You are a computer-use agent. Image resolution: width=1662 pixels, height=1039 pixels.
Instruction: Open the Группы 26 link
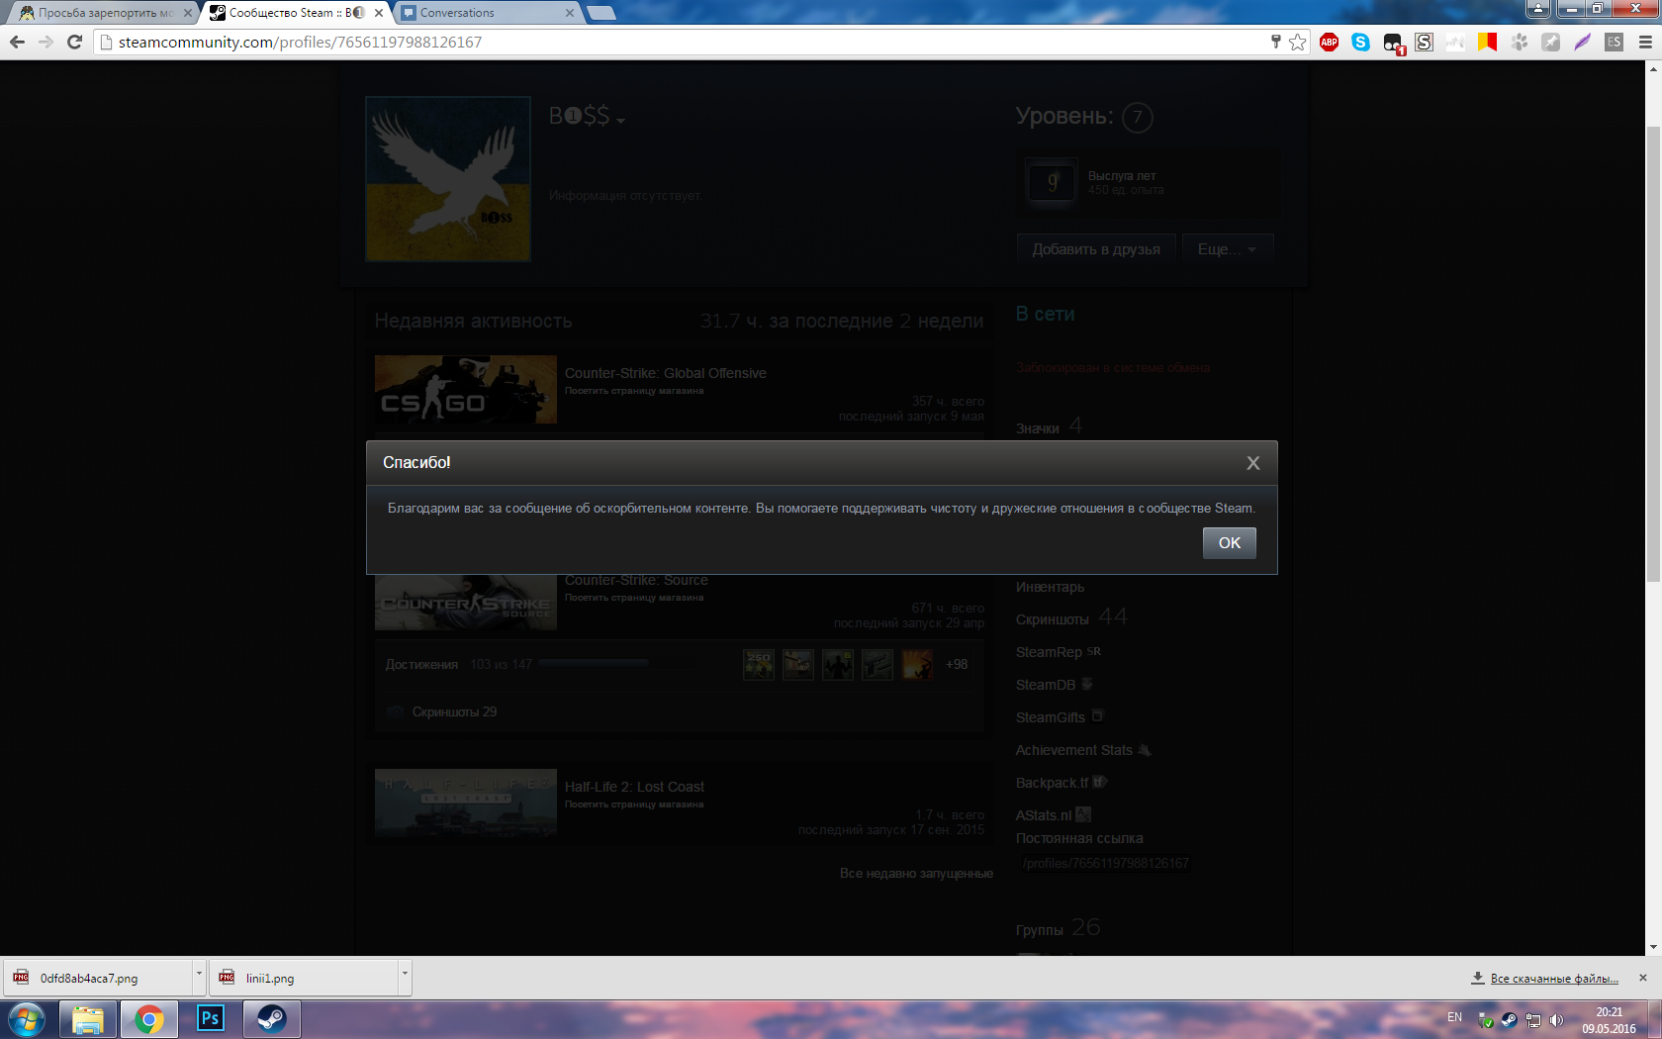pyautogui.click(x=1058, y=928)
